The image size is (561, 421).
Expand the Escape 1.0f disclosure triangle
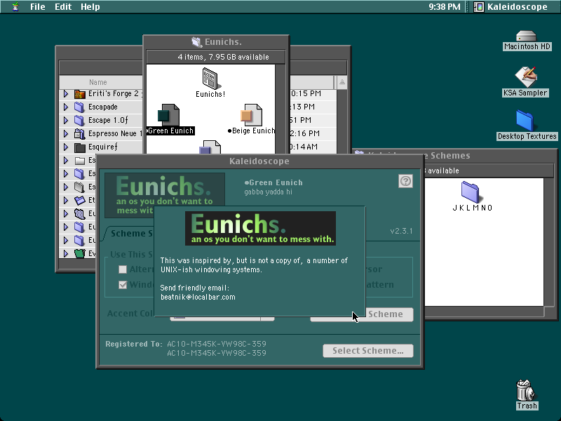pyautogui.click(x=66, y=120)
